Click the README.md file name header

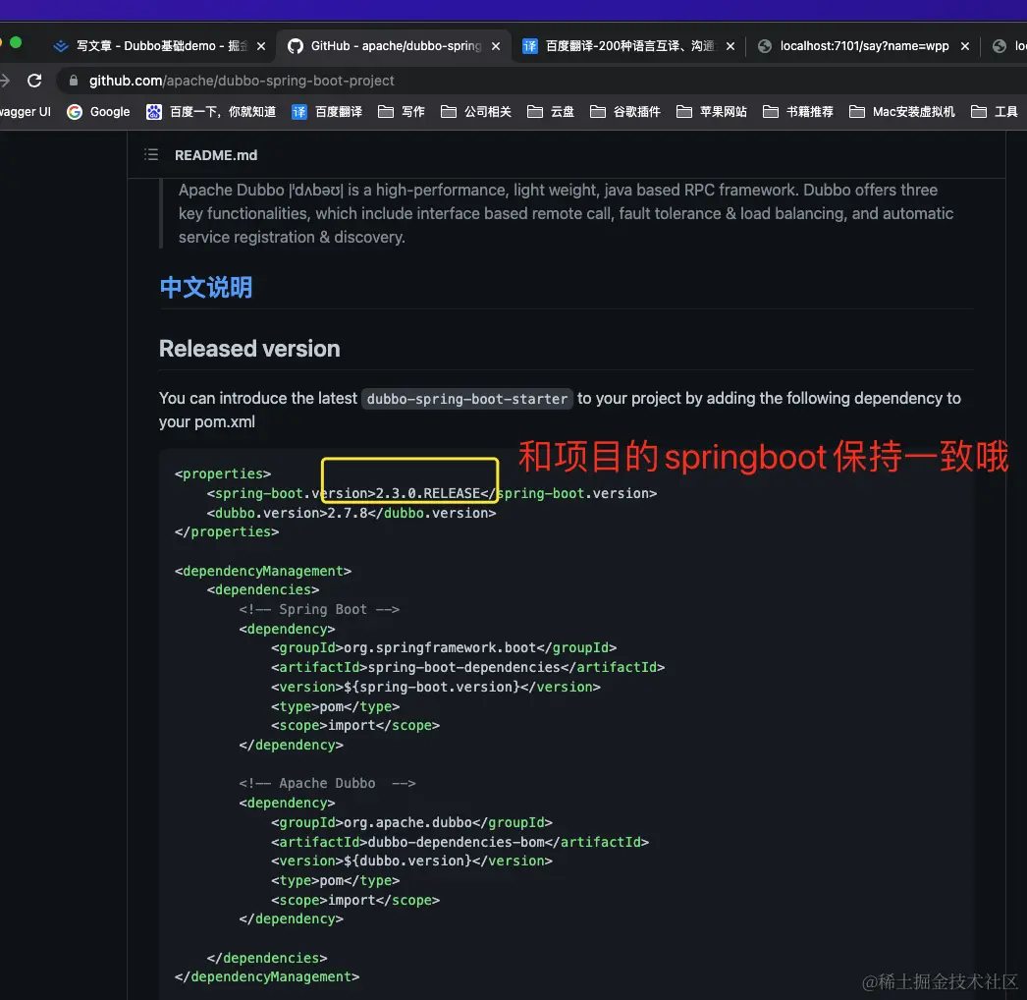pyautogui.click(x=216, y=155)
